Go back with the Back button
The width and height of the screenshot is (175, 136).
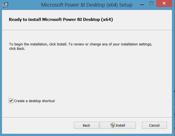pos(86,125)
